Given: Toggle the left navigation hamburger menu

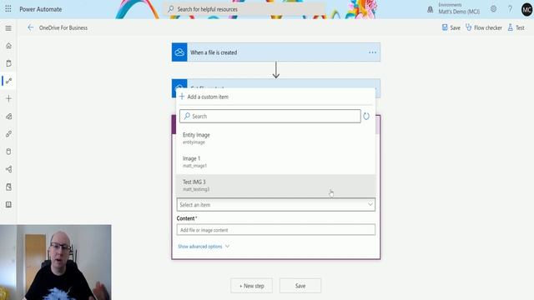Looking at the screenshot, I should (x=8, y=28).
